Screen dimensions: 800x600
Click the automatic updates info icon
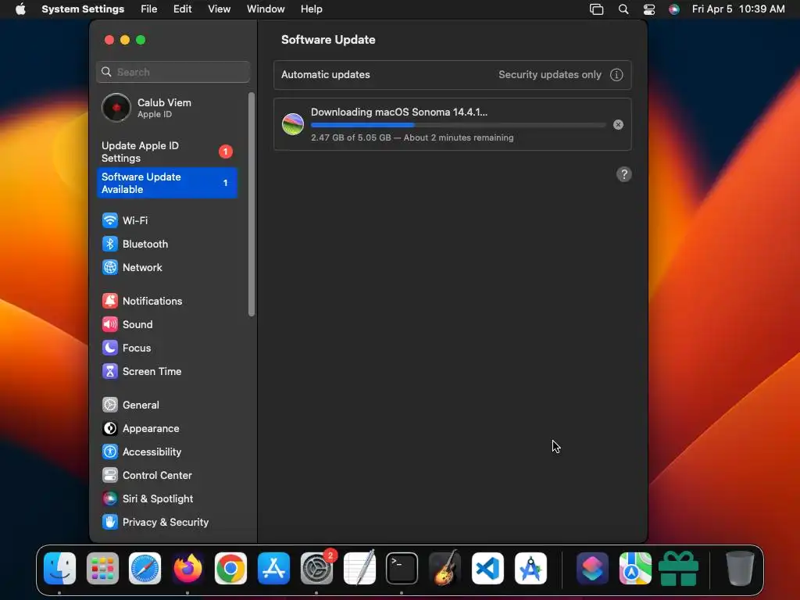pyautogui.click(x=616, y=74)
